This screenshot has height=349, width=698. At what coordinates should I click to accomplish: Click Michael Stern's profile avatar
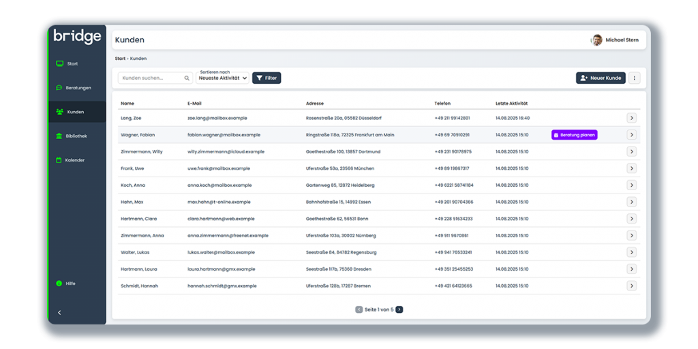tap(596, 40)
